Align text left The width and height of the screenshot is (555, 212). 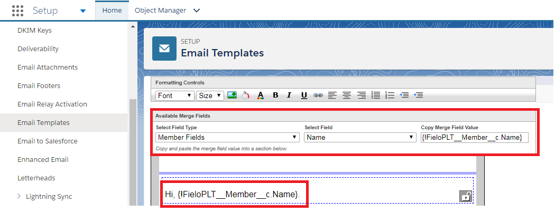coord(332,95)
